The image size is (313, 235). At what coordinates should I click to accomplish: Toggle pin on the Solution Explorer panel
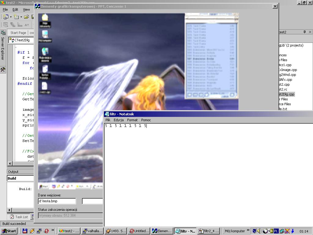tap(304, 32)
